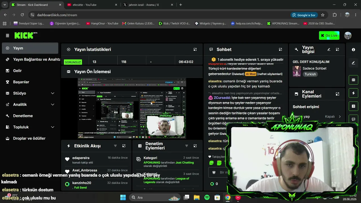Viewport: 361px width, 203px height.
Task: Open the HangiOnur - YouTube bookmark
Action: click(x=102, y=23)
